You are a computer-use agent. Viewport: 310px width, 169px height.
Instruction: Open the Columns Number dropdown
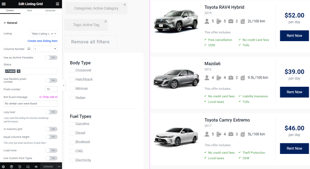(x=45, y=49)
